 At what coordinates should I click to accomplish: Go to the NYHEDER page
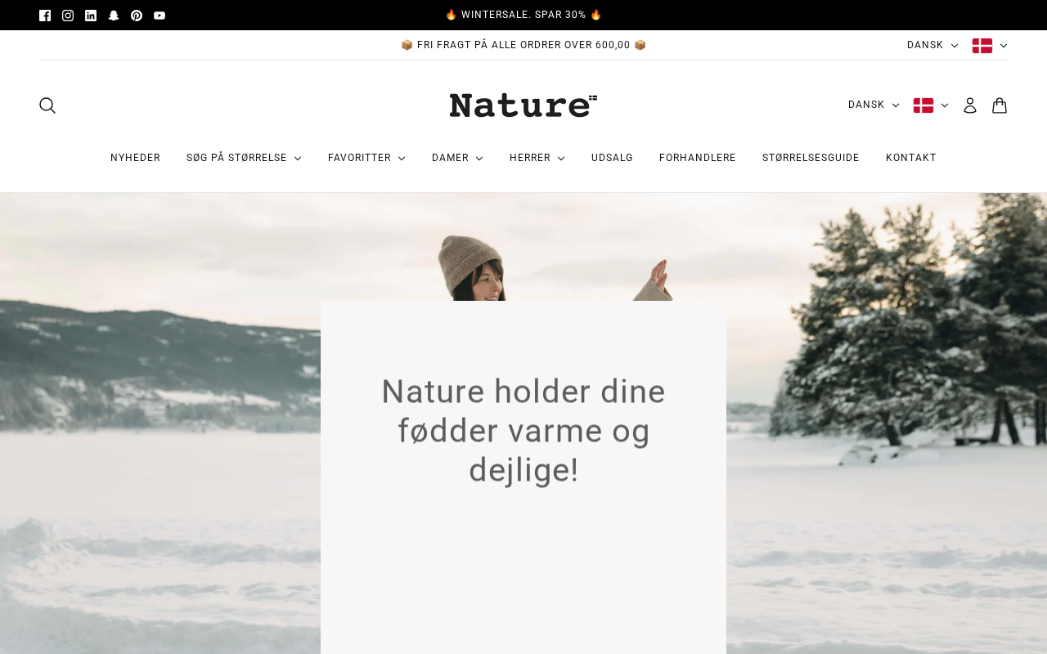pyautogui.click(x=135, y=159)
